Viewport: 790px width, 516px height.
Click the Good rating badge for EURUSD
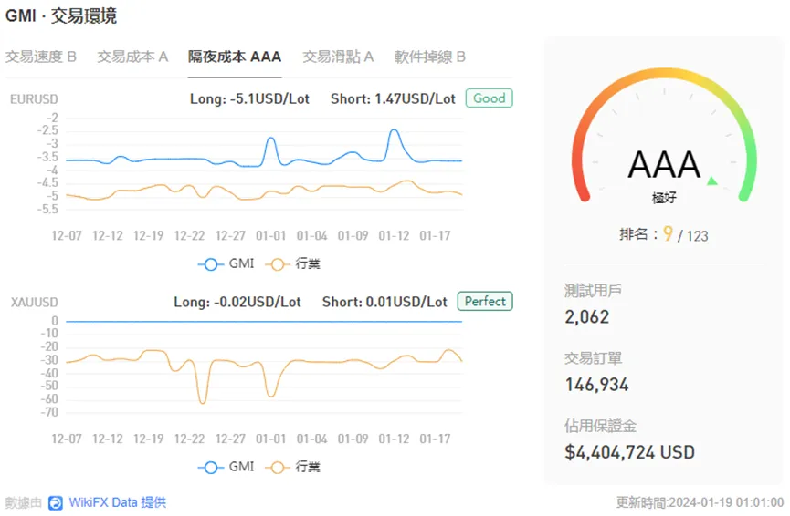(490, 98)
